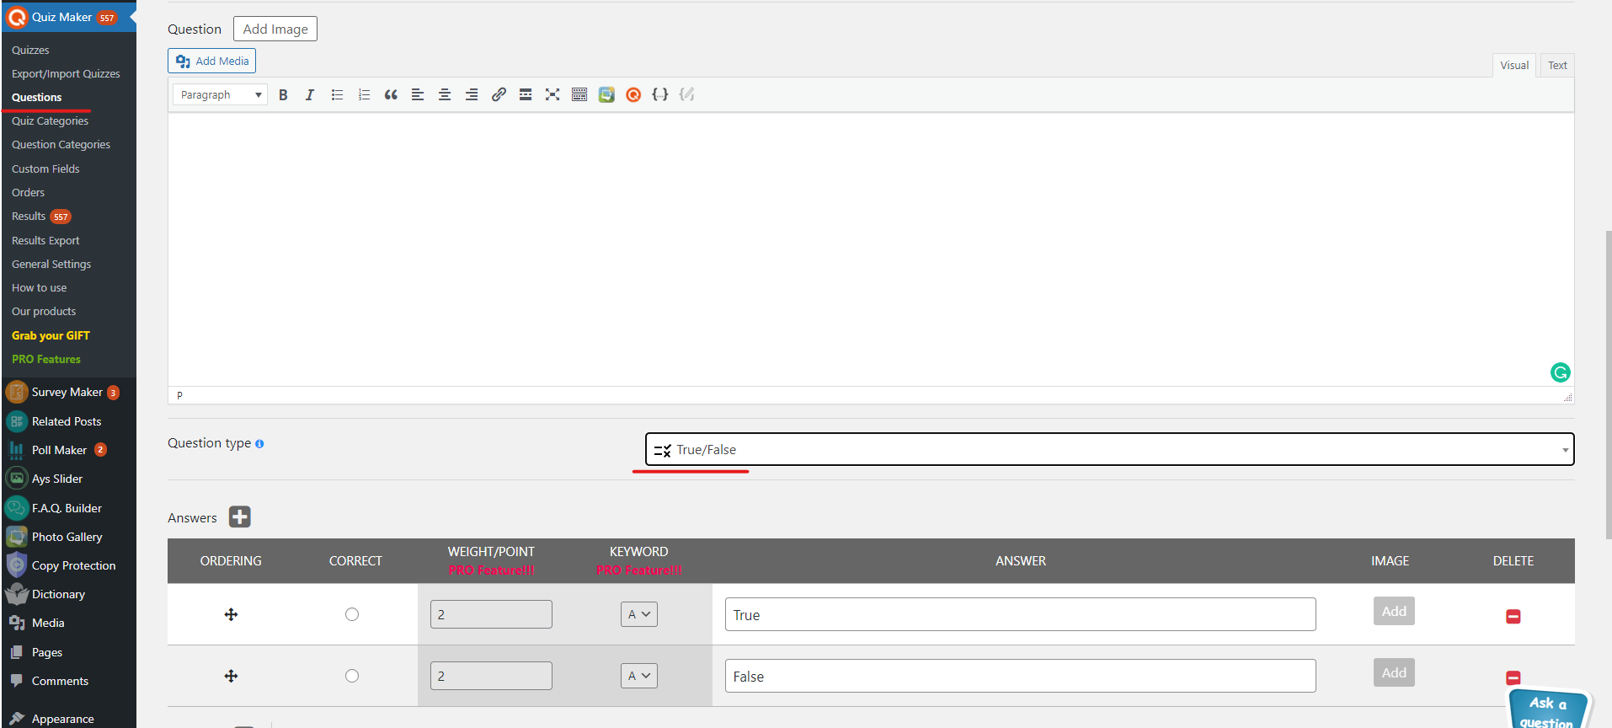Click the greyed braces pencil icon
The height and width of the screenshot is (728, 1612).
(687, 94)
